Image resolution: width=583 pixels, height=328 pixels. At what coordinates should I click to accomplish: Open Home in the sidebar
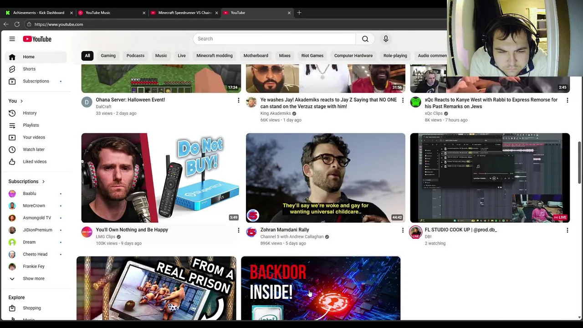tap(36, 57)
